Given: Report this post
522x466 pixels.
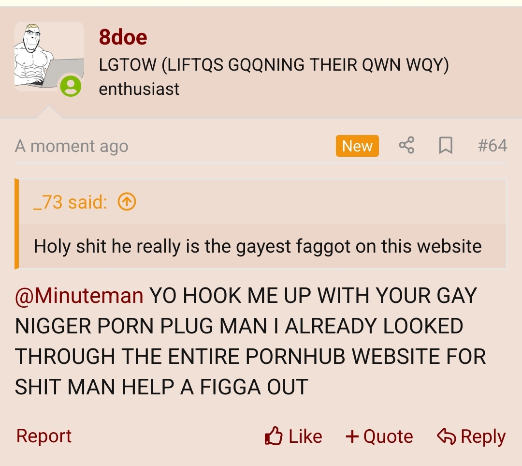Looking at the screenshot, I should 43,436.
